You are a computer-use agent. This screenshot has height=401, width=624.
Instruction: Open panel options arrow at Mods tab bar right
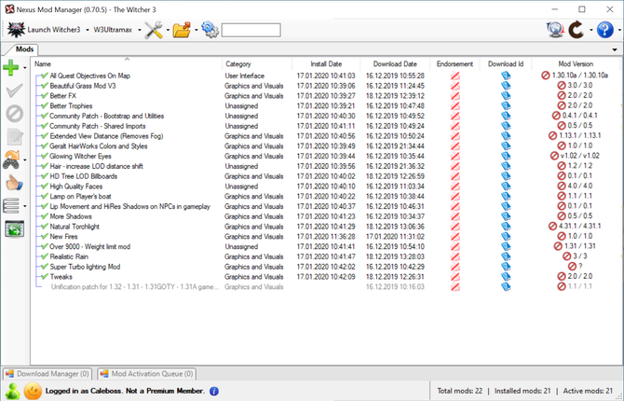click(615, 49)
